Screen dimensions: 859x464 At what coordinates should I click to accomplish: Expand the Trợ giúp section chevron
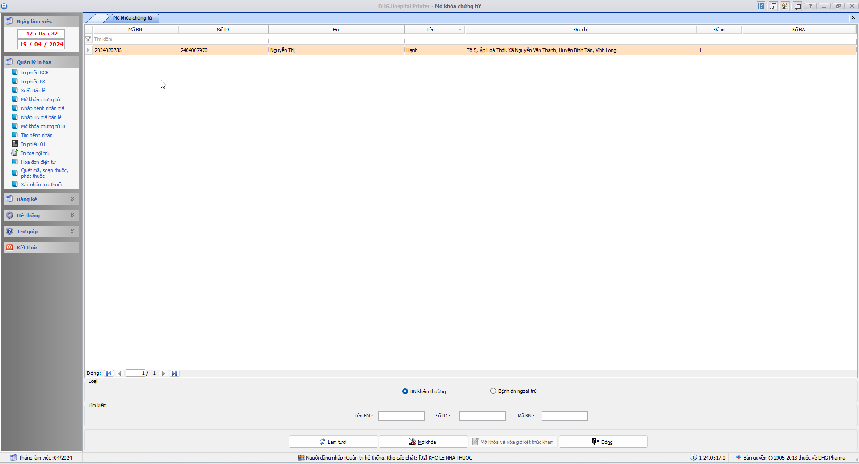[x=72, y=231]
